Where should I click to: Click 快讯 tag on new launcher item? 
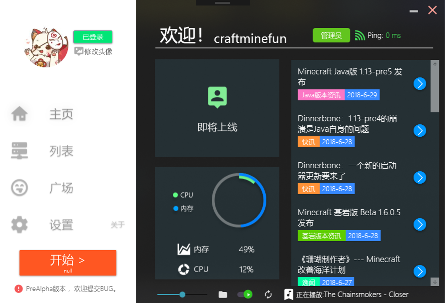[x=309, y=189]
